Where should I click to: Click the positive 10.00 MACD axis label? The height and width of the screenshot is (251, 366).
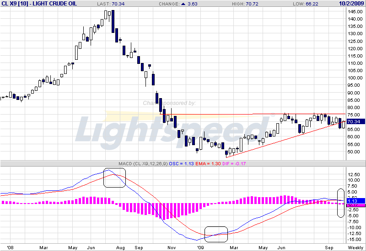tap(354, 180)
